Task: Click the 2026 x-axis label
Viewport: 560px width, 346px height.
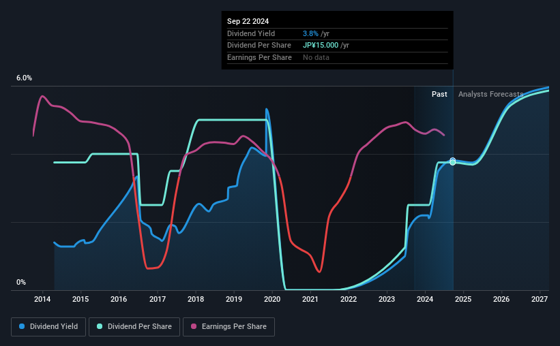Action: [501, 299]
